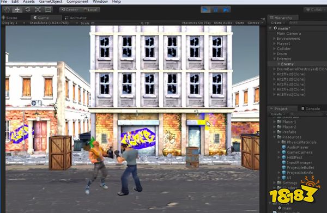Image resolution: width=327 pixels, height=213 pixels.
Task: Select the first HitEffect(Clone) object
Action: (290, 74)
